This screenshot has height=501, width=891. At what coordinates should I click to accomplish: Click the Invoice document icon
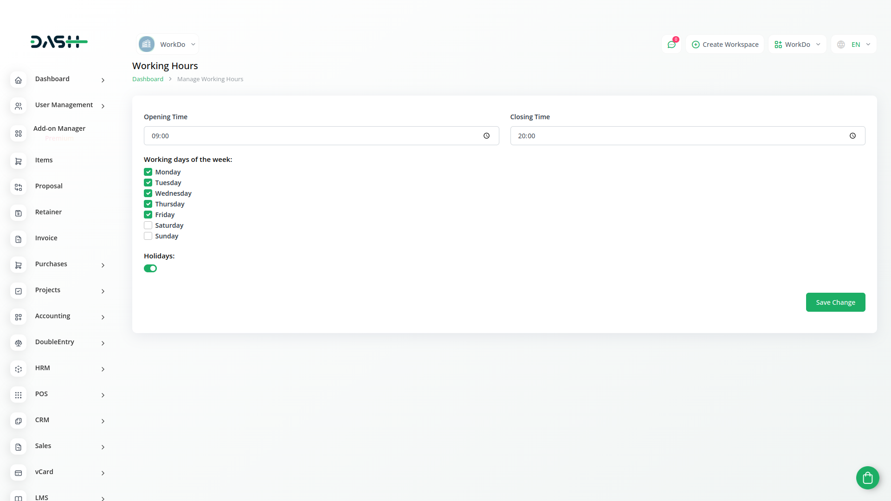pos(19,239)
